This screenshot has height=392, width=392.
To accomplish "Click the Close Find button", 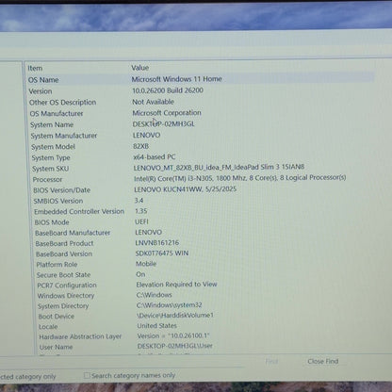I will tap(323, 361).
